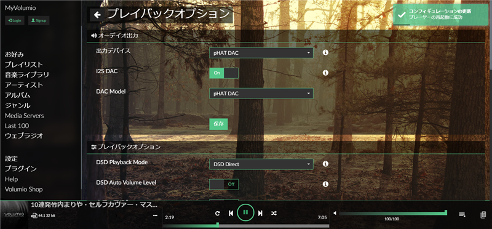The image size is (492, 229).
Task: Click the Signup button
Action: (39, 20)
